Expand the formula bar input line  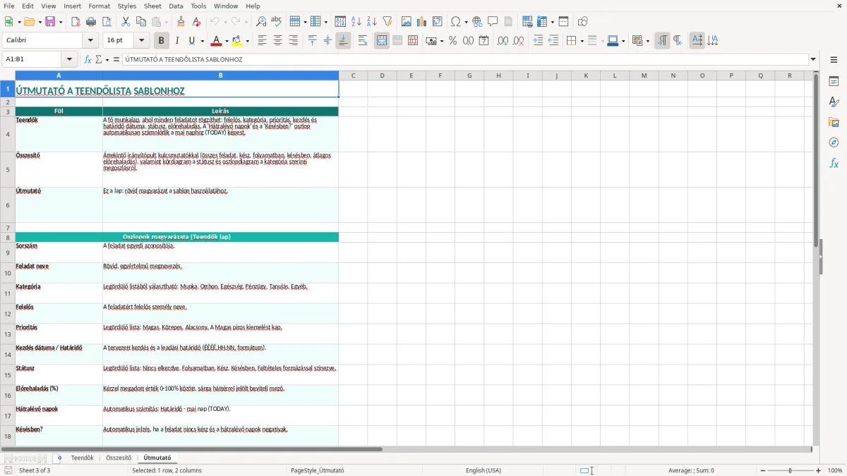coord(813,60)
